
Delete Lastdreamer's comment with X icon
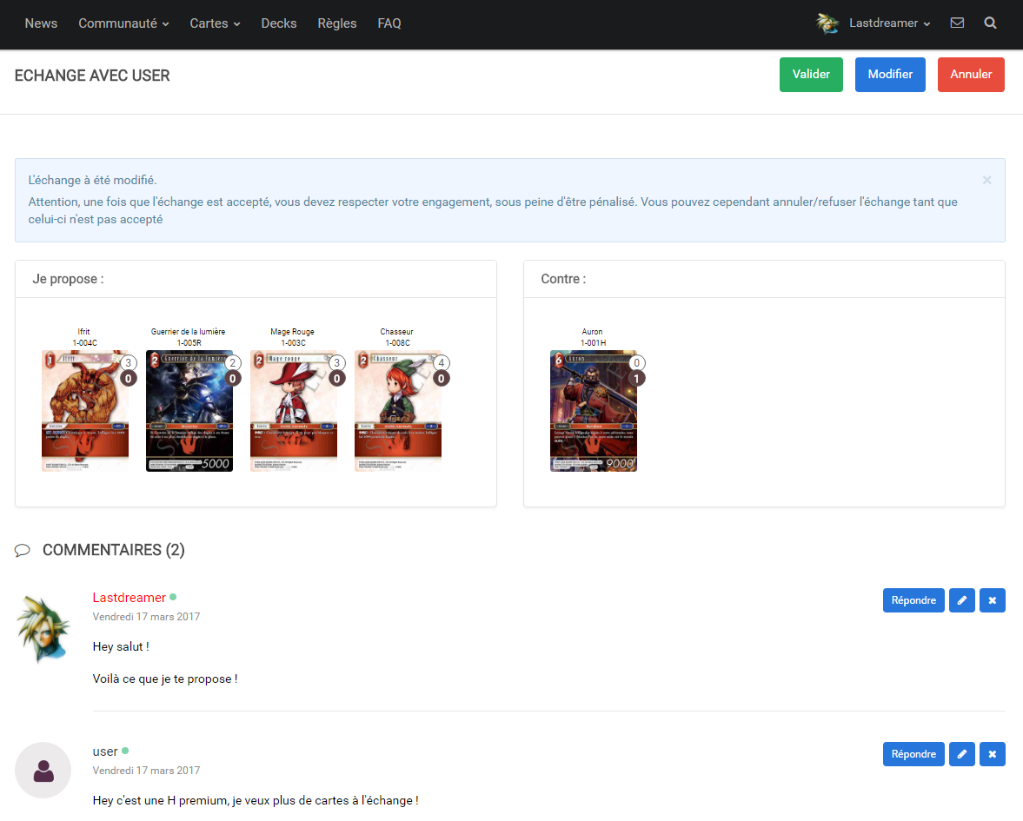click(992, 600)
